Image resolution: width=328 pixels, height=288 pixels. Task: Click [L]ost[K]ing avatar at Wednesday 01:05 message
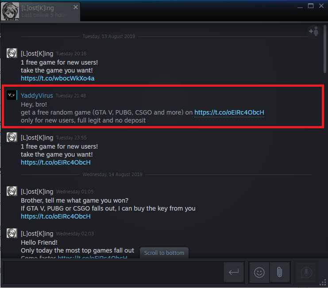coord(12,191)
